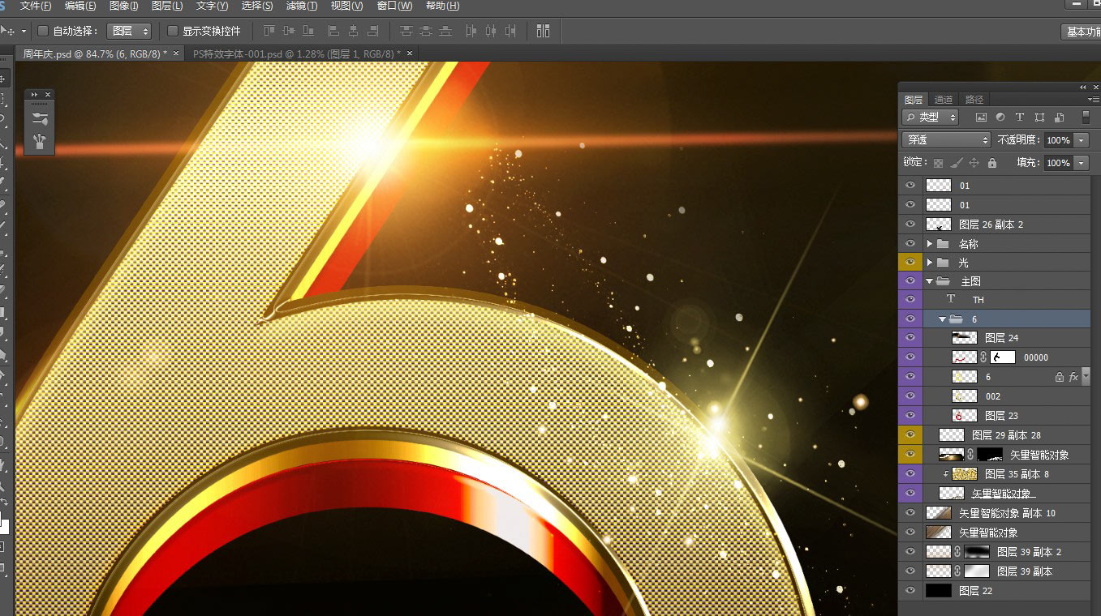
Task: Click the lock image pixels brush icon
Action: pos(957,163)
